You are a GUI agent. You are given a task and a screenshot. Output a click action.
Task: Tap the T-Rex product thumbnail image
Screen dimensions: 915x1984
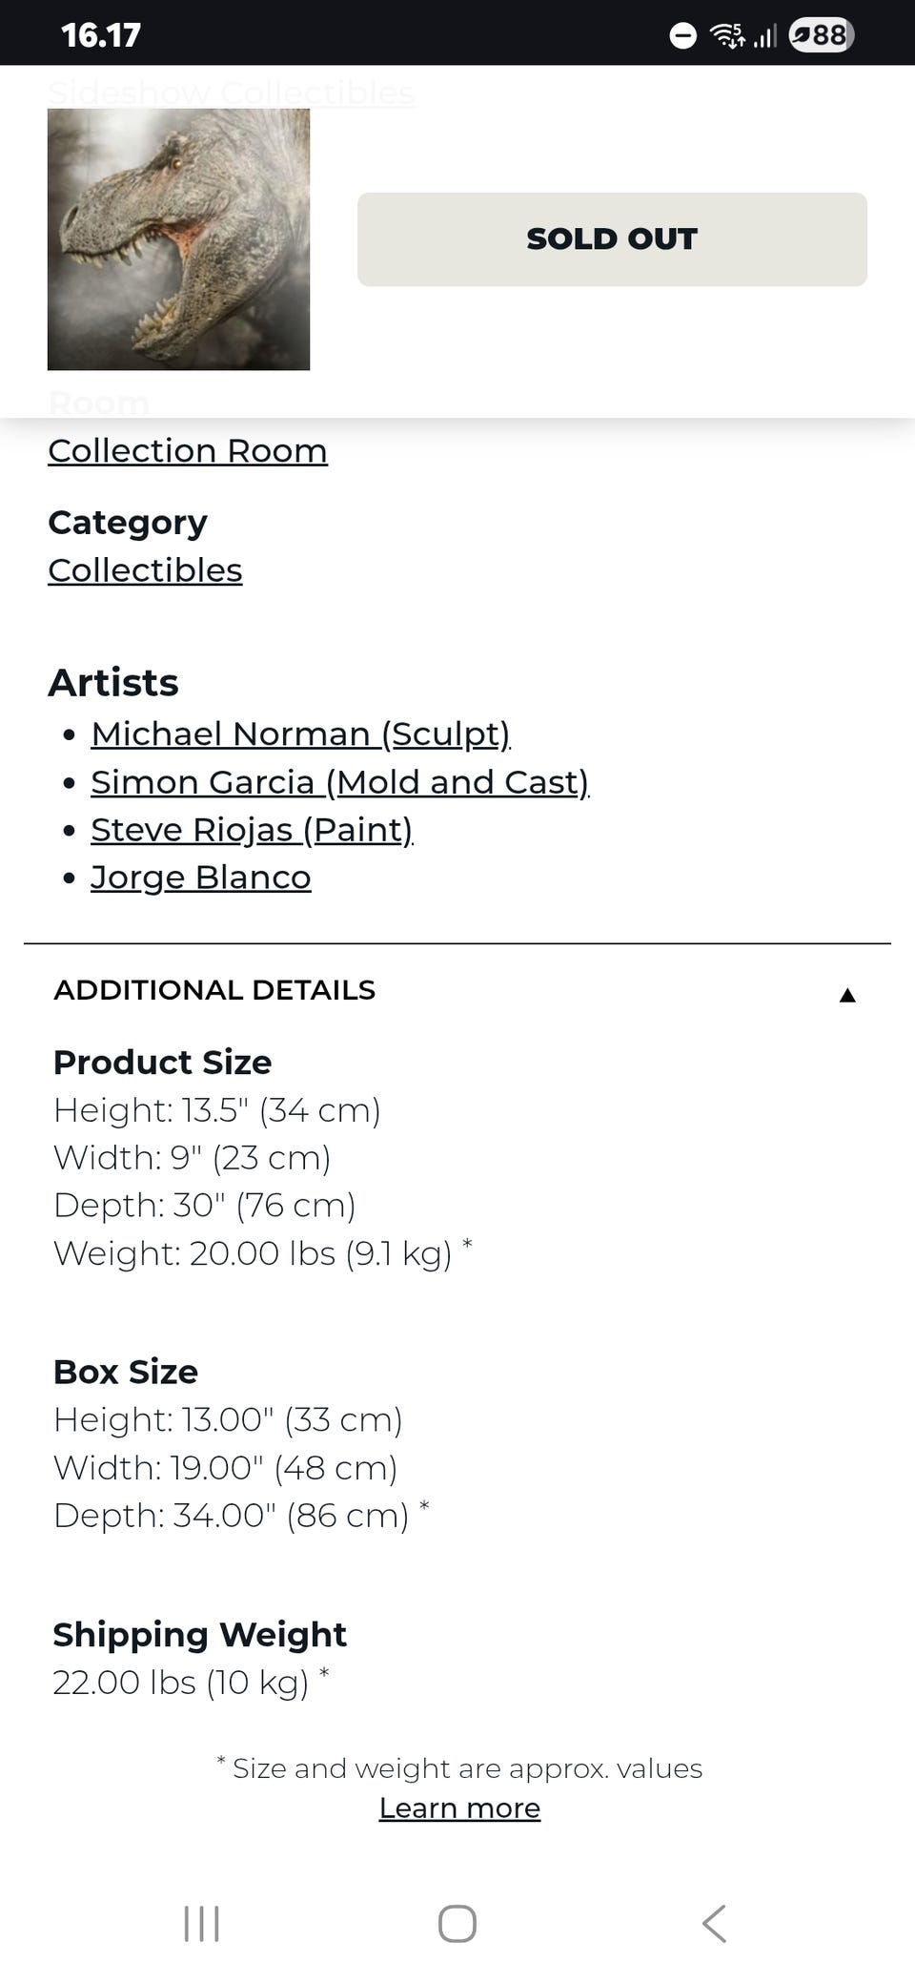point(178,239)
